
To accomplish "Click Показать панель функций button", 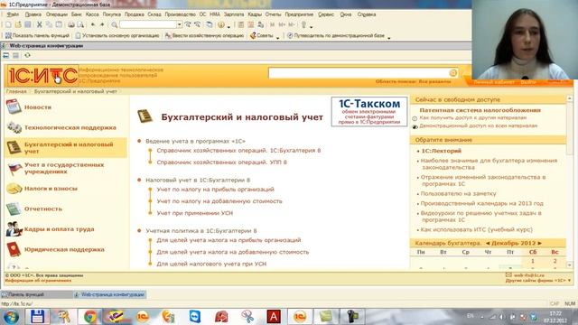I will click(37, 36).
